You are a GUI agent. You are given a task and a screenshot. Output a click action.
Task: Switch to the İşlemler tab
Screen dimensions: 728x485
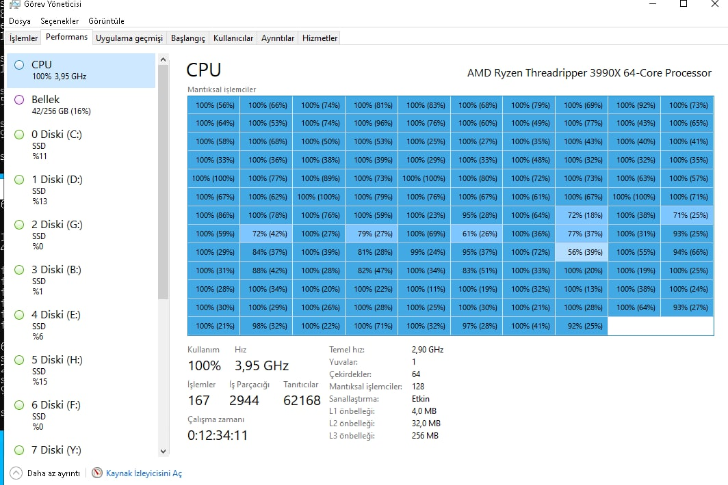[23, 38]
